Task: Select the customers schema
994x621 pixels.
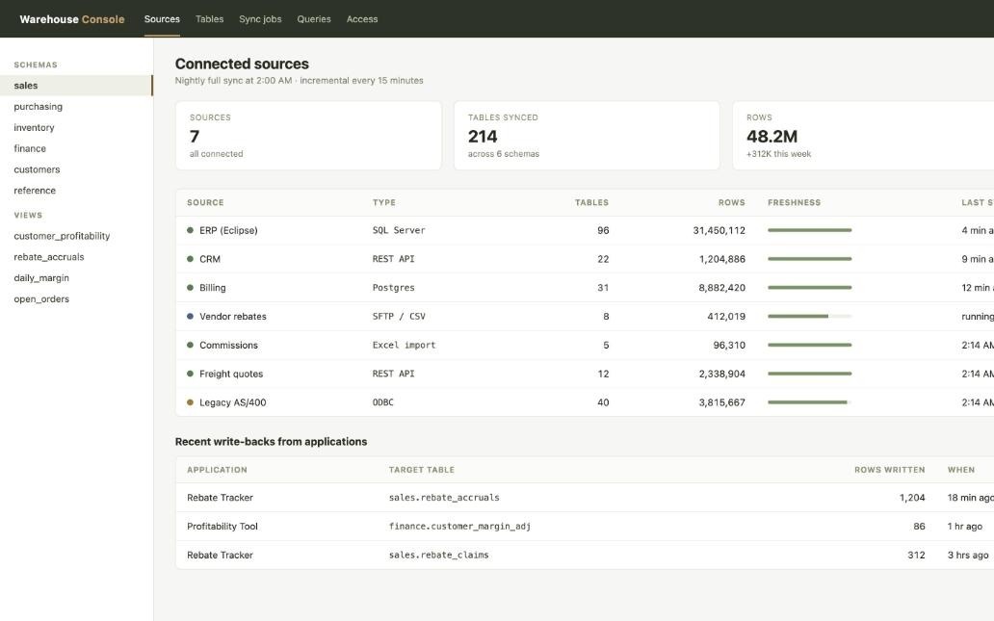Action: point(76,169)
